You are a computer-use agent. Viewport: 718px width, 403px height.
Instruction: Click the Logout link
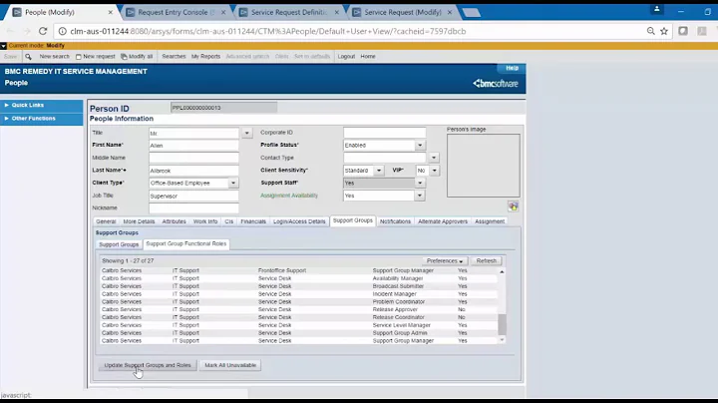(346, 56)
